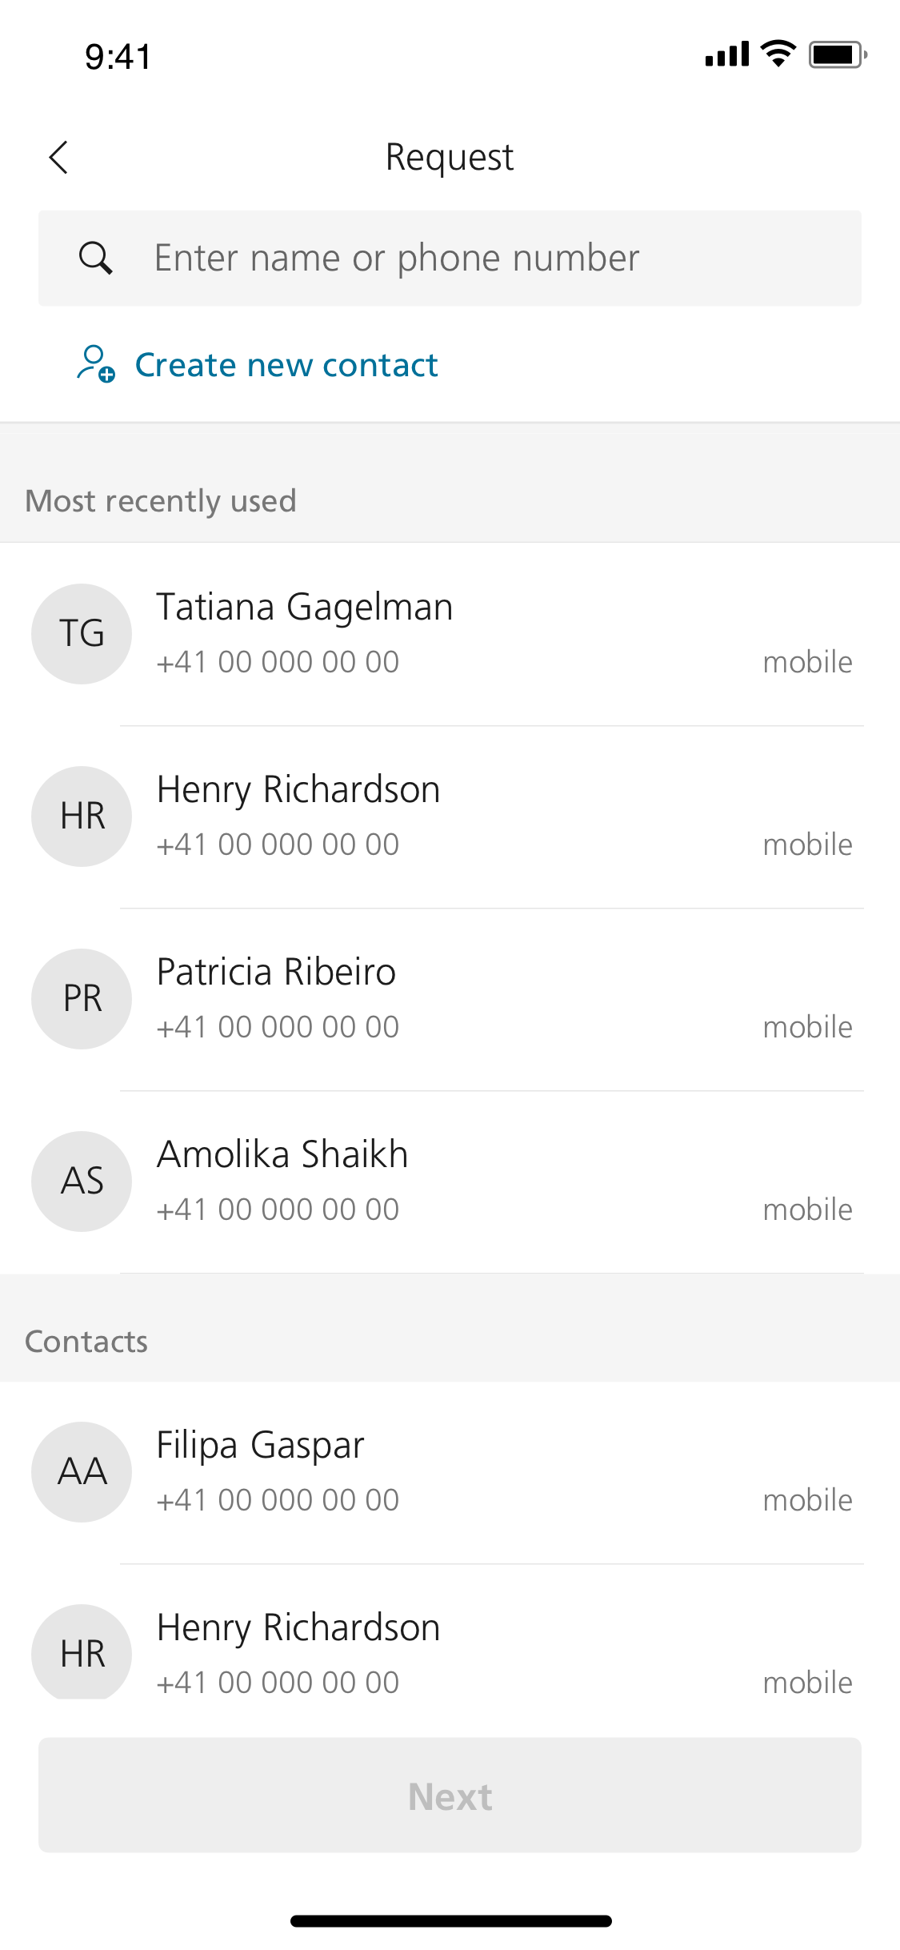Tap the Contacts section header
900x1950 pixels.
coord(86,1342)
